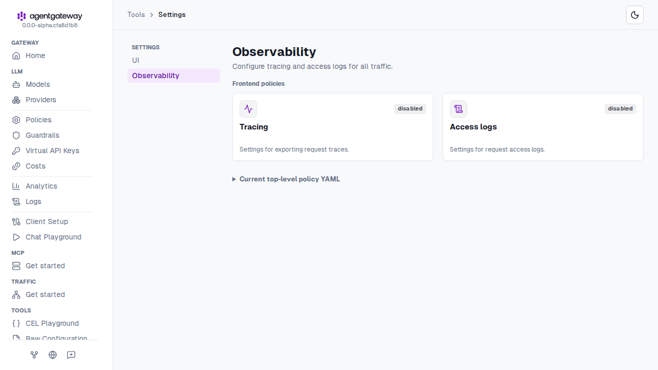The image size is (658, 370).
Task: Click the Chat Playground play icon
Action: point(16,237)
